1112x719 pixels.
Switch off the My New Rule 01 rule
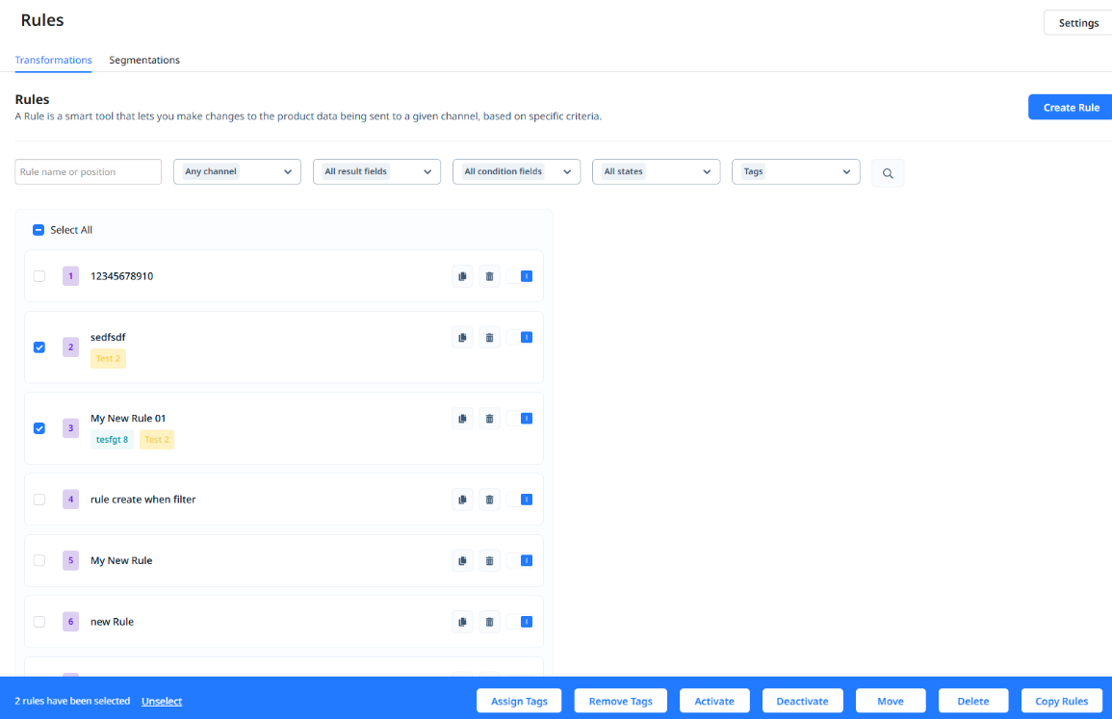[x=520, y=419]
